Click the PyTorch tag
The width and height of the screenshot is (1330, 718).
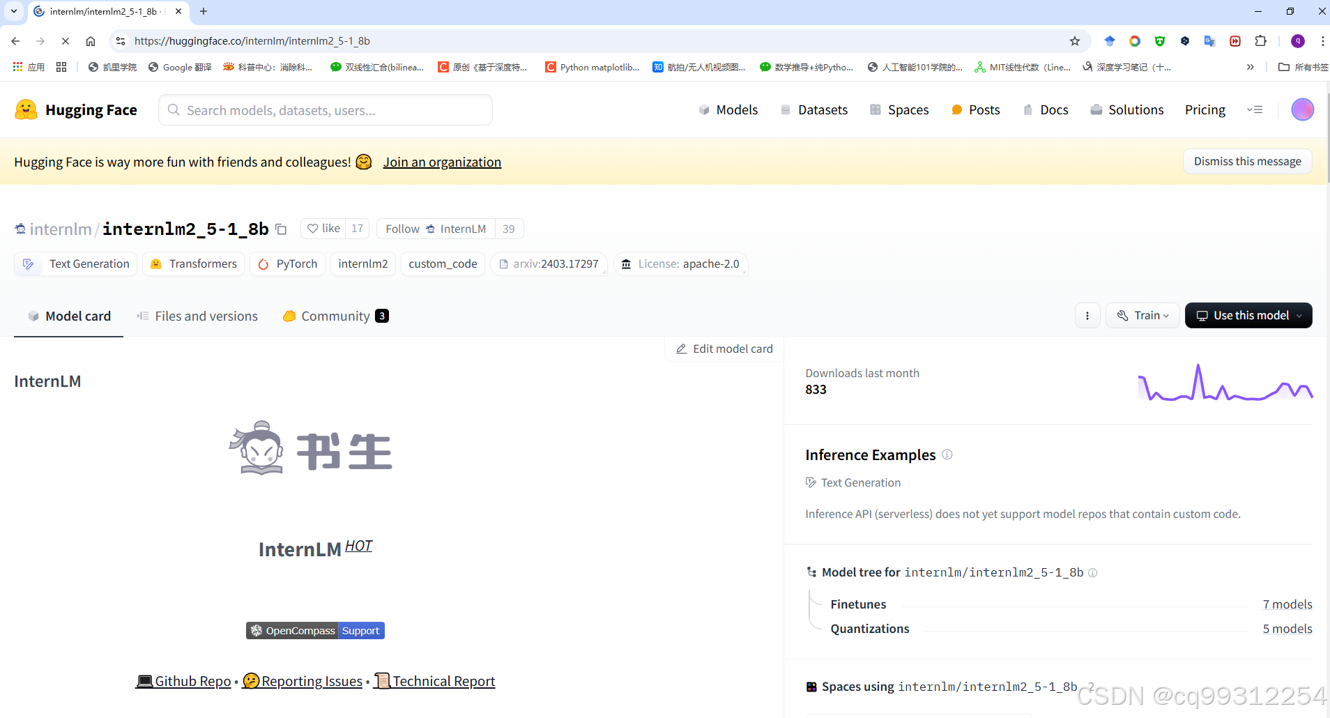pos(287,264)
